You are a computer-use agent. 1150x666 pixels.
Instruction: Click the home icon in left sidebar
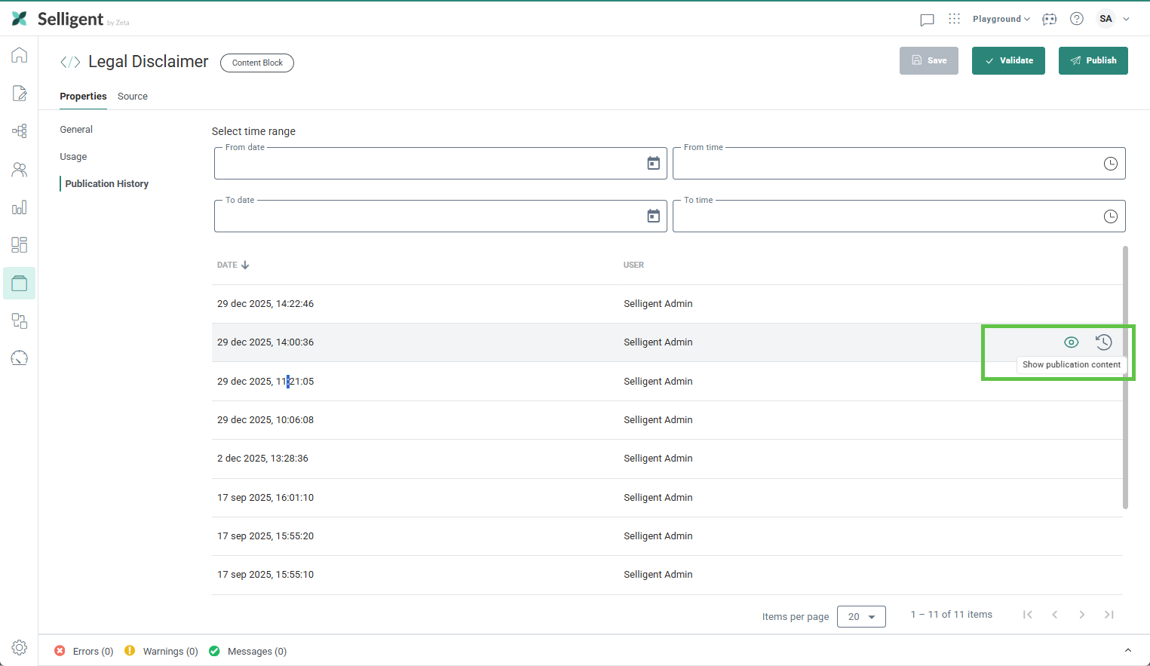(x=20, y=55)
